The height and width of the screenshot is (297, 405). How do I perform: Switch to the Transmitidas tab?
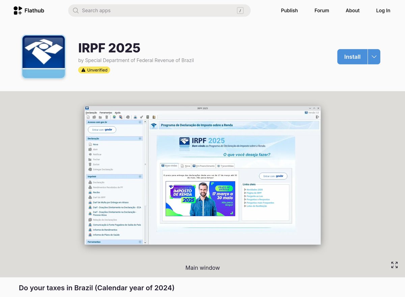225,166
